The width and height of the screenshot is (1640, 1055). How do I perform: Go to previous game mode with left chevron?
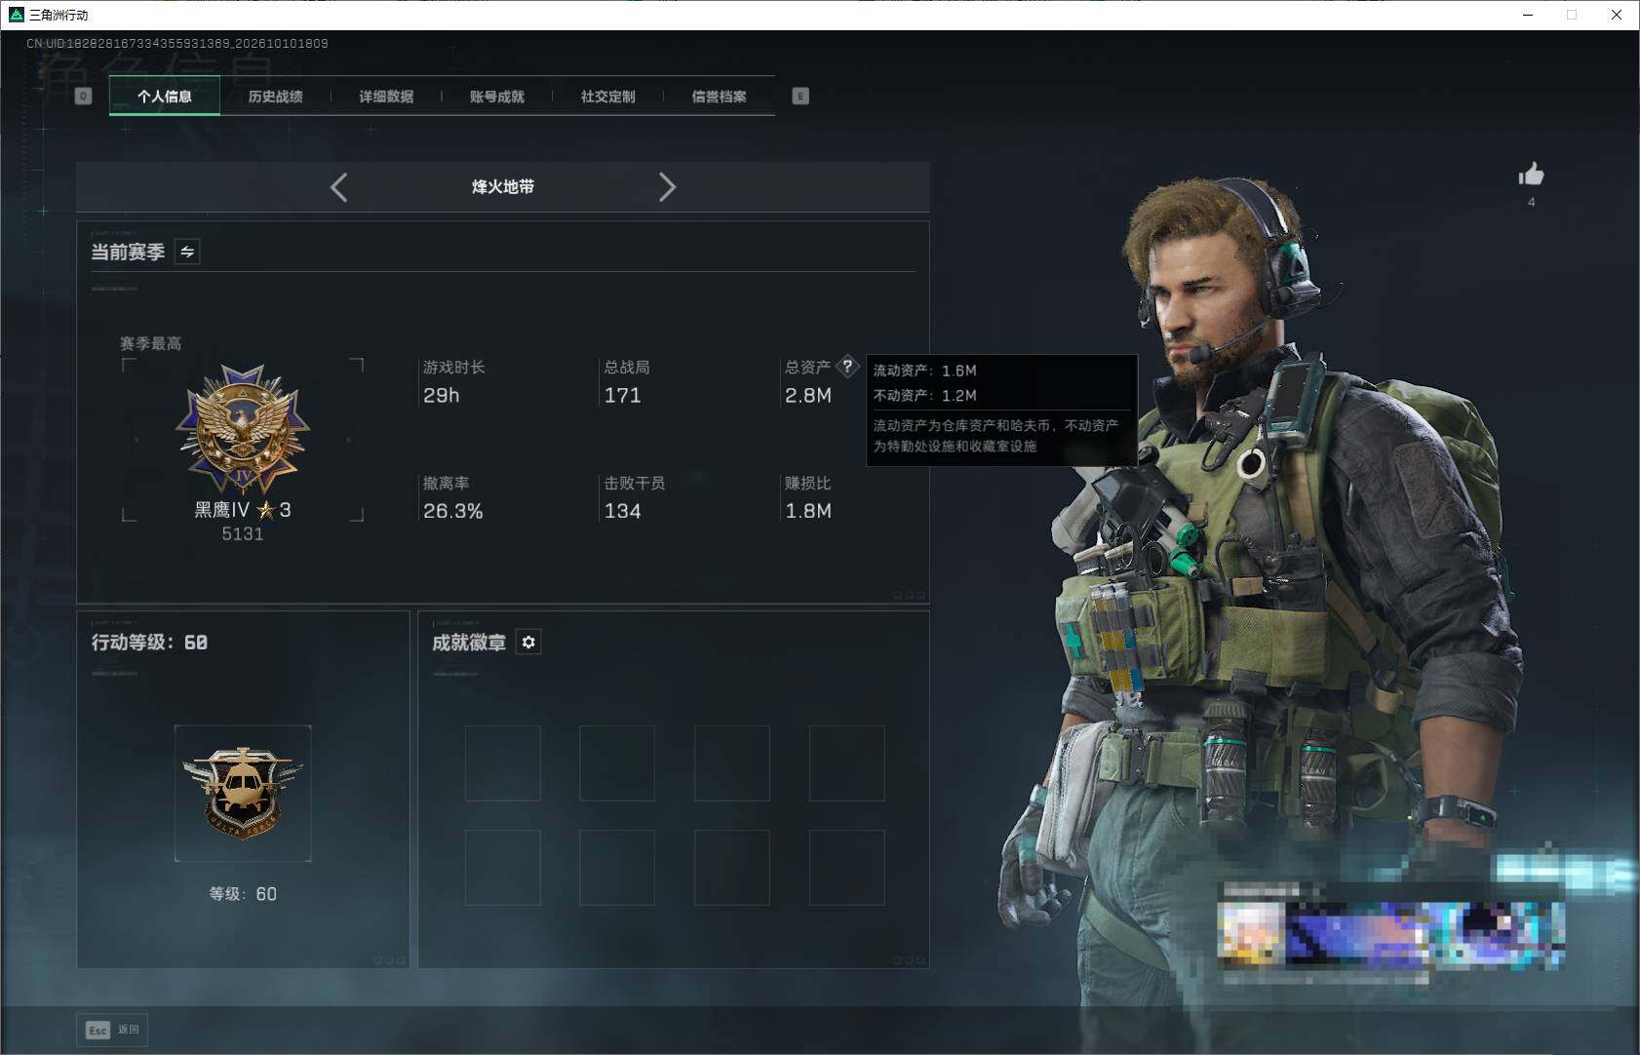(x=338, y=187)
